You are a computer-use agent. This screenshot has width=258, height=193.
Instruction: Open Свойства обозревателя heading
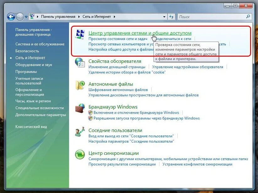(x=115, y=61)
